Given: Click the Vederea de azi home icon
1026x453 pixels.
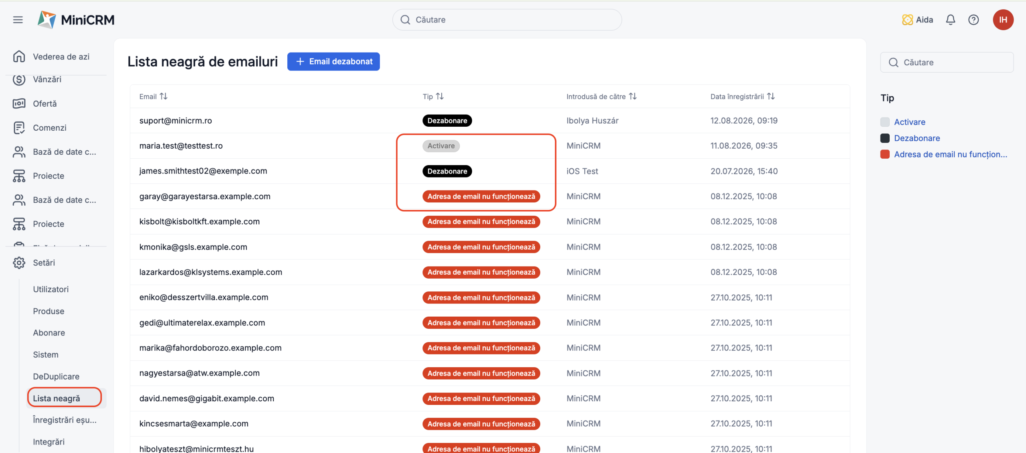Looking at the screenshot, I should pyautogui.click(x=19, y=57).
